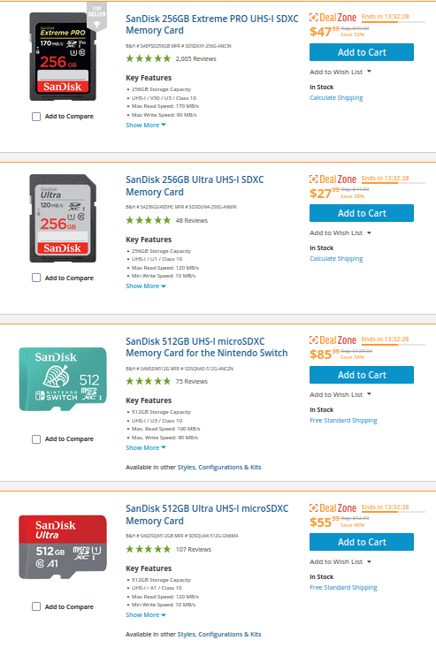Add the 512GB Ultra microSDXC to cart
This screenshot has width=436, height=648.
(x=362, y=542)
